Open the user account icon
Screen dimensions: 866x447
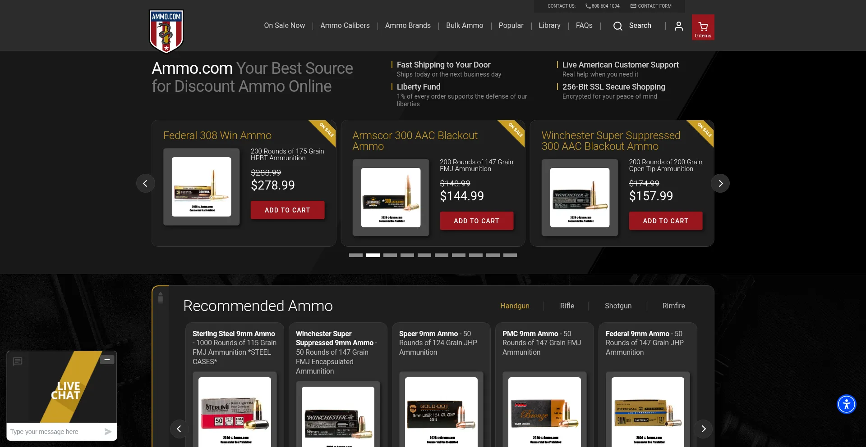pyautogui.click(x=678, y=26)
